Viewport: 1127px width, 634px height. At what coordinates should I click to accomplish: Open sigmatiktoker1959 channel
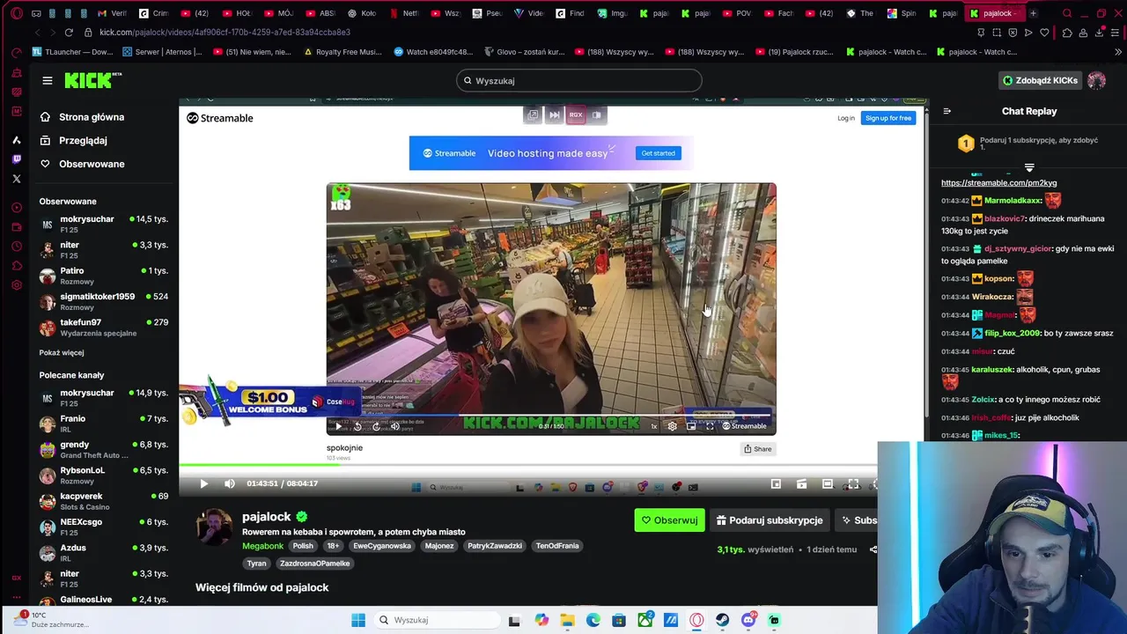104,301
